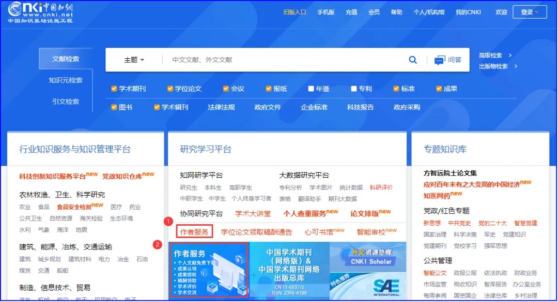Open 旧版入口 in the top menu
The height and width of the screenshot is (302, 558).
tap(295, 12)
